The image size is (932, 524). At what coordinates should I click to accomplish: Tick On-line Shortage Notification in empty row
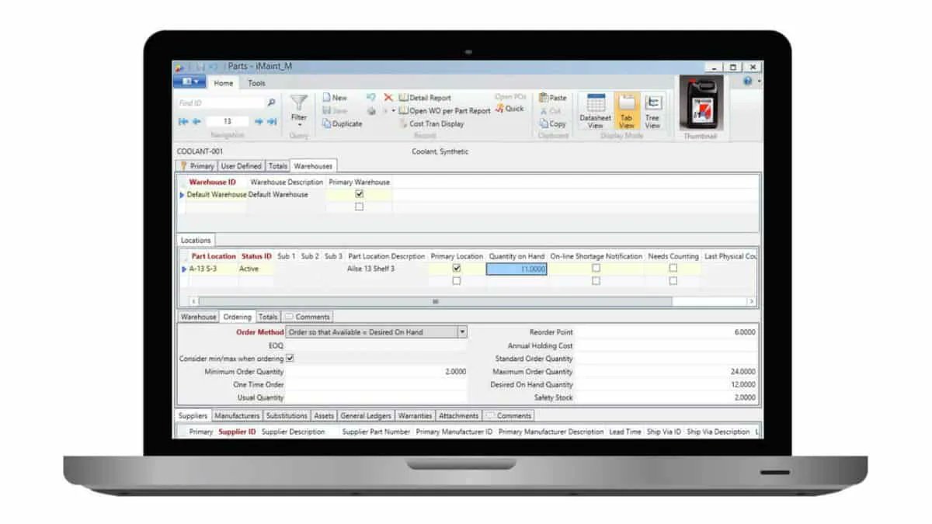(596, 281)
